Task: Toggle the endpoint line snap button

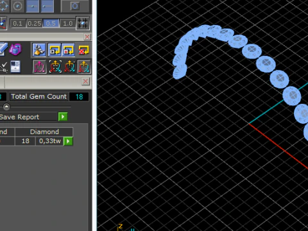Action: 47,6
